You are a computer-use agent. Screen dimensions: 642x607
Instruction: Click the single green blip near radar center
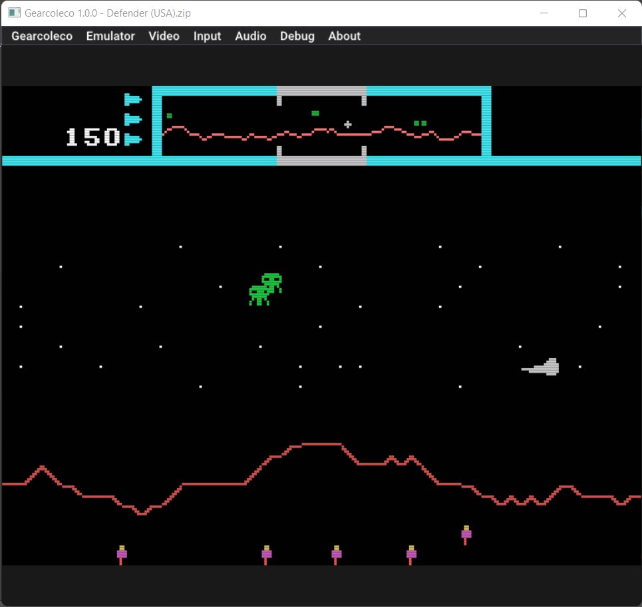pyautogui.click(x=315, y=113)
